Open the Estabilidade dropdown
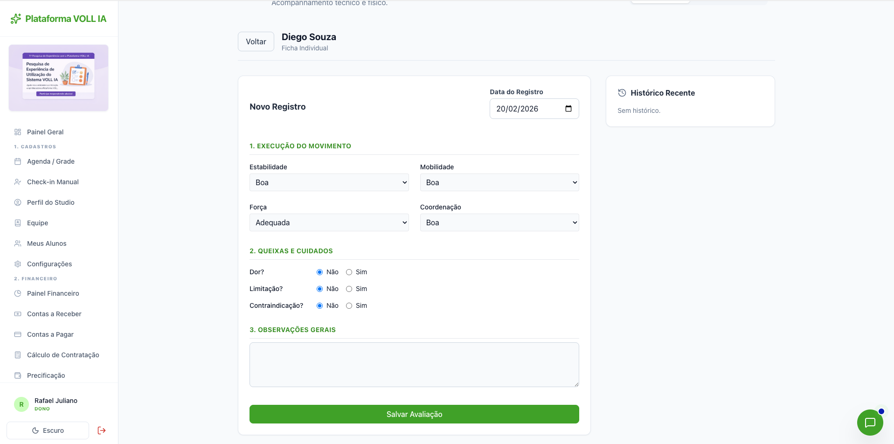Image resolution: width=894 pixels, height=444 pixels. (x=329, y=182)
